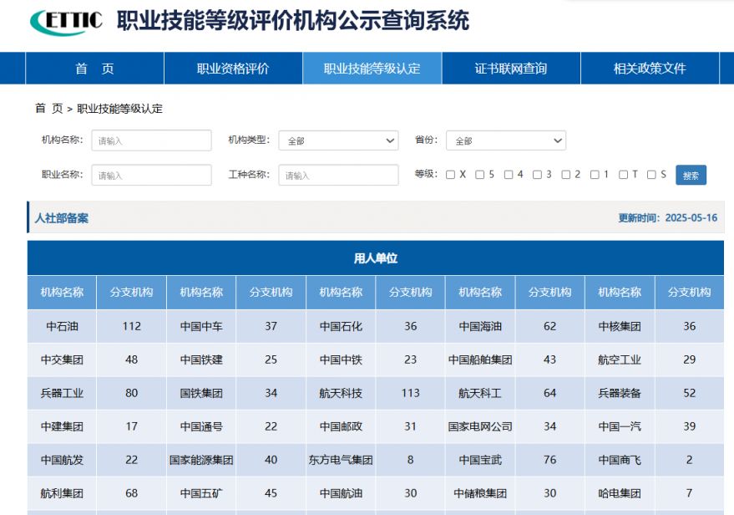Select 哈电集团 in the table
This screenshot has width=734, height=515.
pos(620,493)
